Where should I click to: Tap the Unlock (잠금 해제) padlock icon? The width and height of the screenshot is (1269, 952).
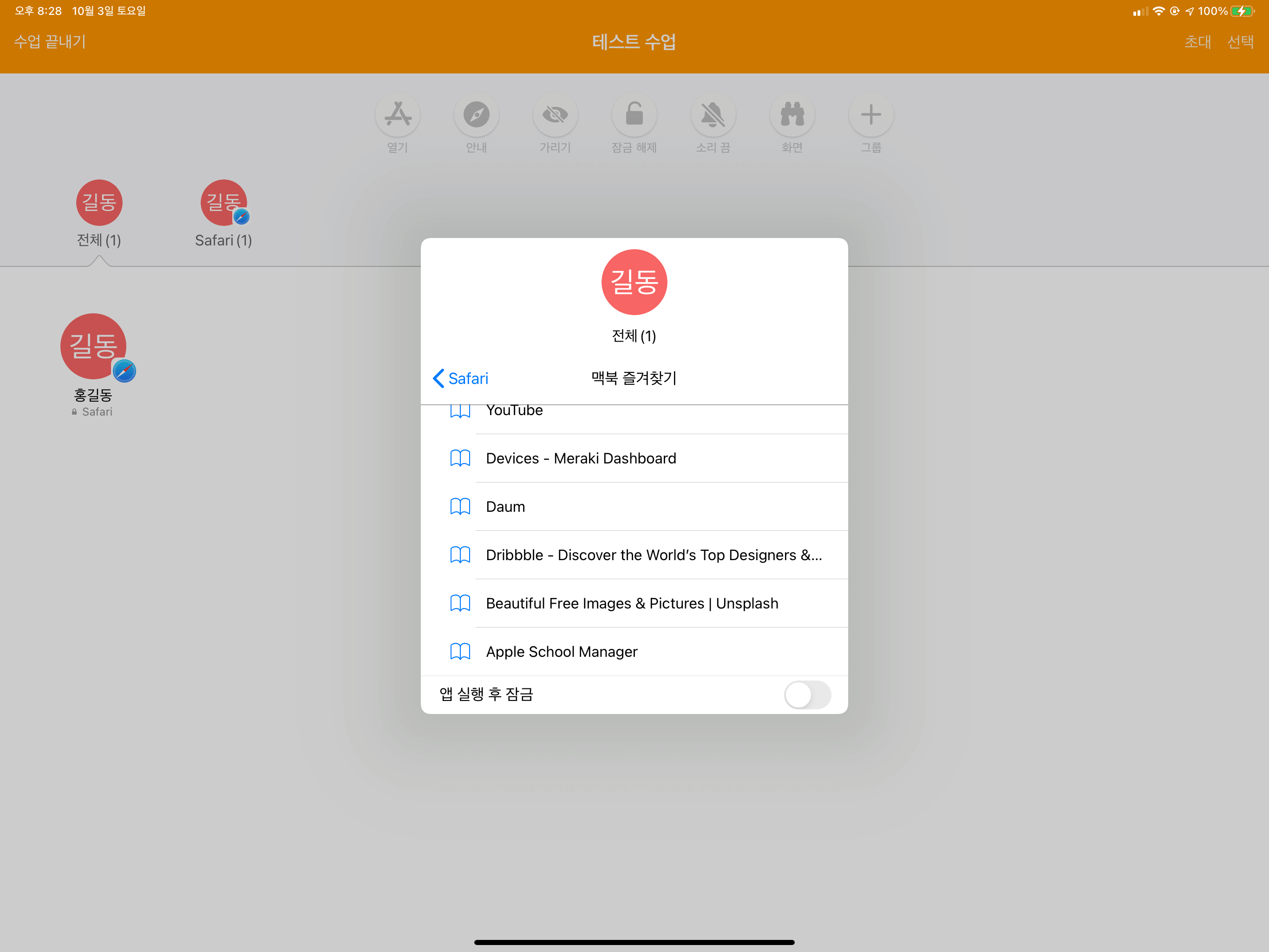click(634, 115)
